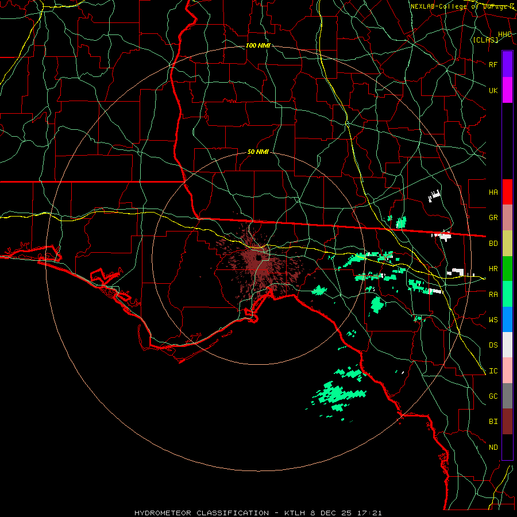Click the BI legend label
517x517 pixels.
click(493, 422)
